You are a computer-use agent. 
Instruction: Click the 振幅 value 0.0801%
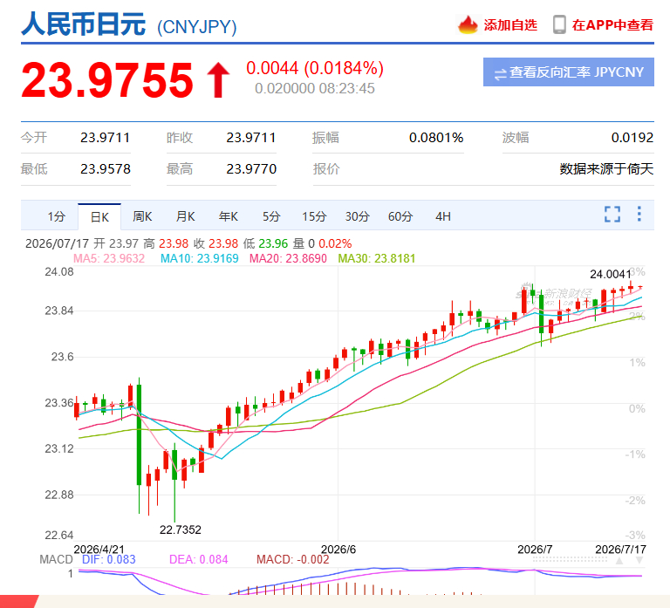(x=436, y=138)
